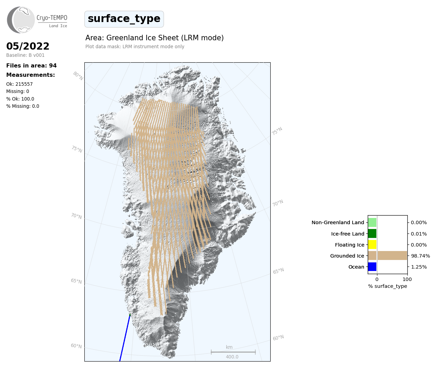
Task: Click the Area: Greenland Ice Sheet subtitle
Action: tap(154, 38)
